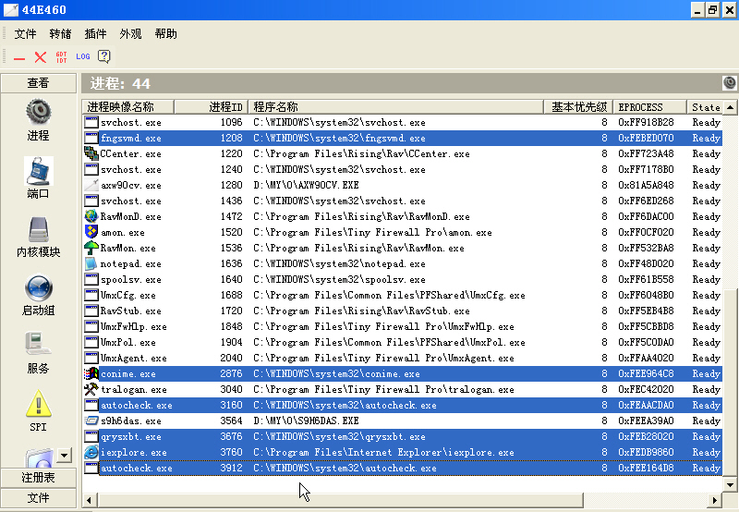Click the red minus toolbar icon
The height and width of the screenshot is (512, 739).
coord(19,58)
